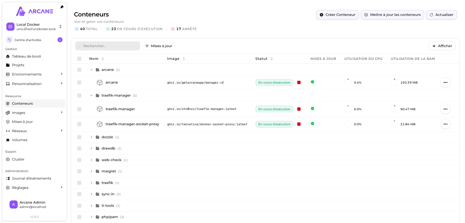This screenshot has height=223, width=465.
Task: Select the dozzle group checkbox
Action: tap(79, 137)
